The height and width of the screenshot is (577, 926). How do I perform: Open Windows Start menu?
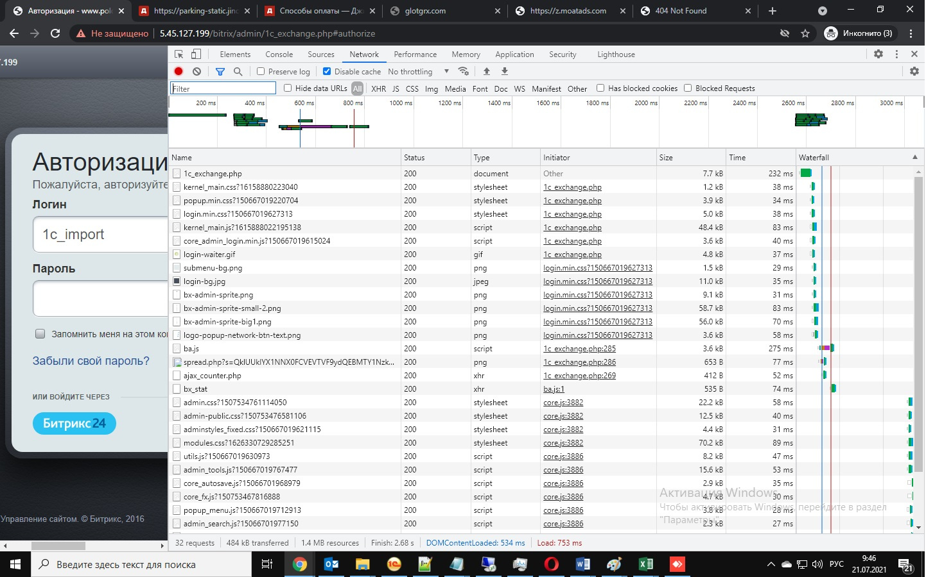pyautogui.click(x=15, y=564)
